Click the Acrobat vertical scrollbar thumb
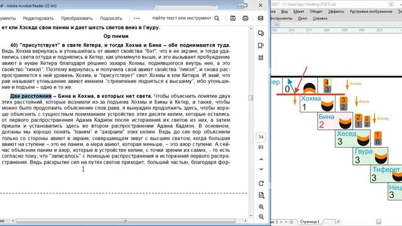402x226 pixels. tap(251, 98)
